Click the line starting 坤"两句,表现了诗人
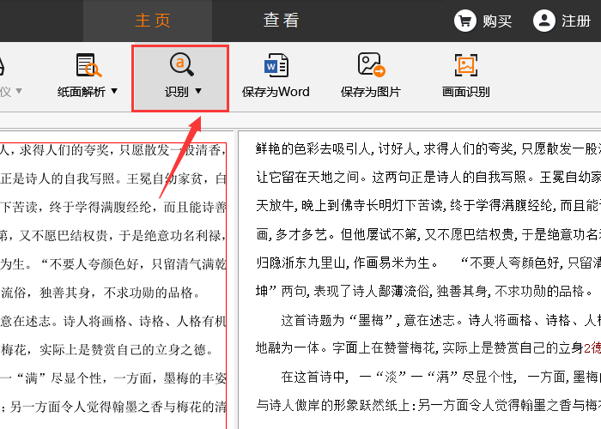The width and height of the screenshot is (601, 429). (x=425, y=291)
